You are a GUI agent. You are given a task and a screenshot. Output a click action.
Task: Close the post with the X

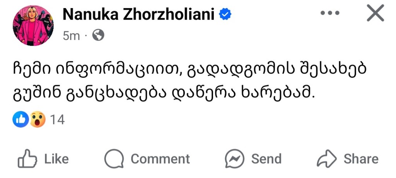coord(375,14)
